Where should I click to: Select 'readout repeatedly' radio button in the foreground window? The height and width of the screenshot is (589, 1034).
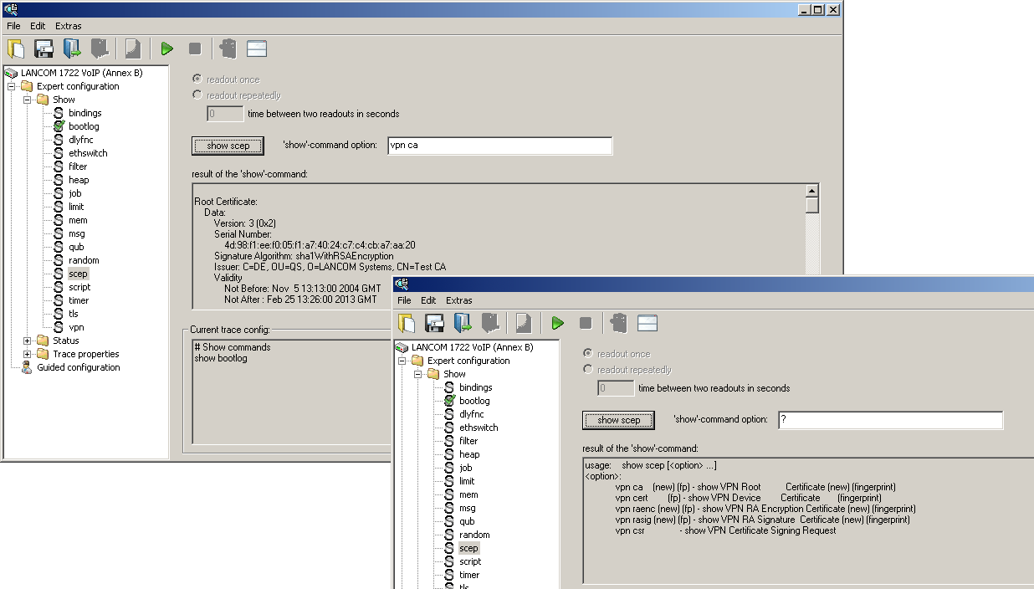tap(588, 369)
